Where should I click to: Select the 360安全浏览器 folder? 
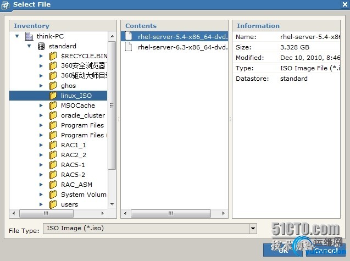(84, 65)
